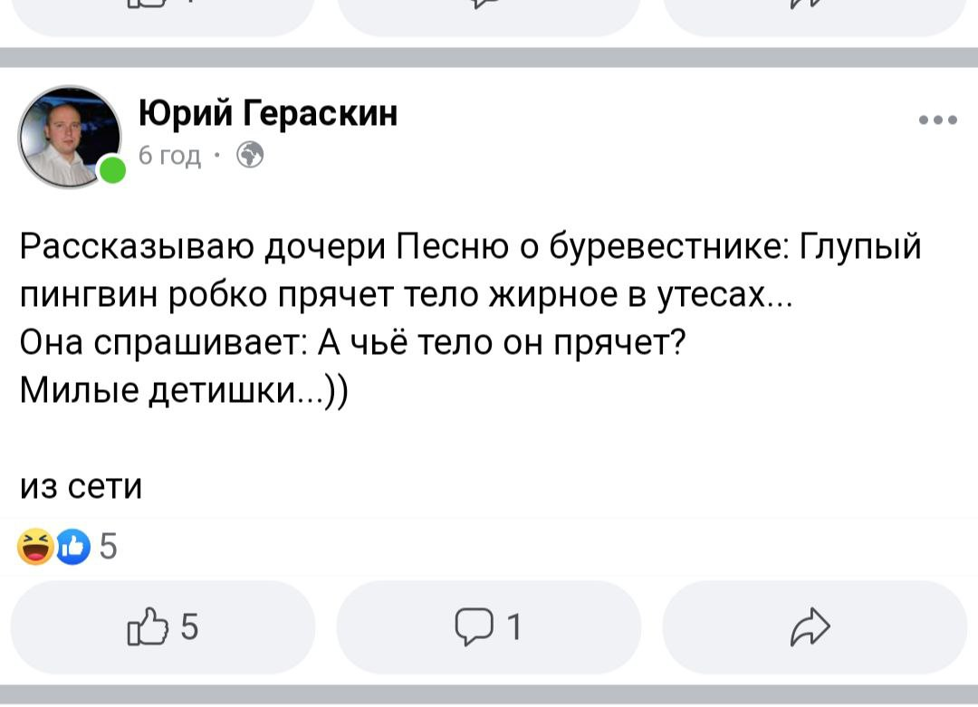Click the green online status dot

click(x=113, y=170)
